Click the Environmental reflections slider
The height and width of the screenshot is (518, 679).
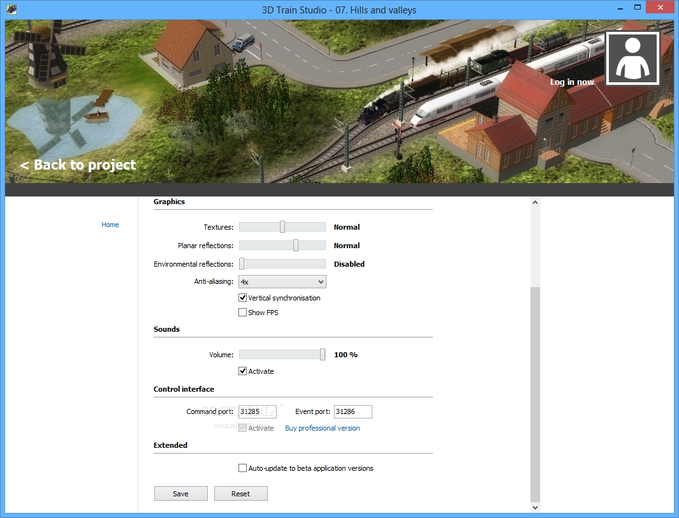282,263
